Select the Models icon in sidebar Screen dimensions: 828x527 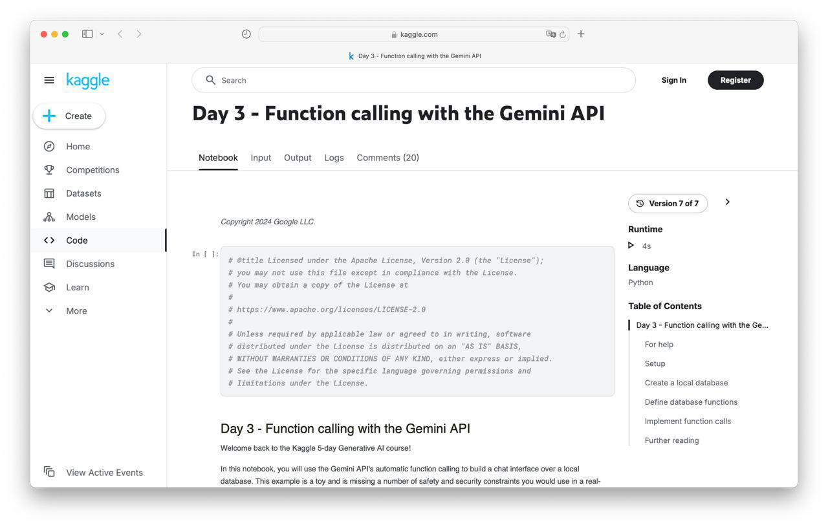49,217
